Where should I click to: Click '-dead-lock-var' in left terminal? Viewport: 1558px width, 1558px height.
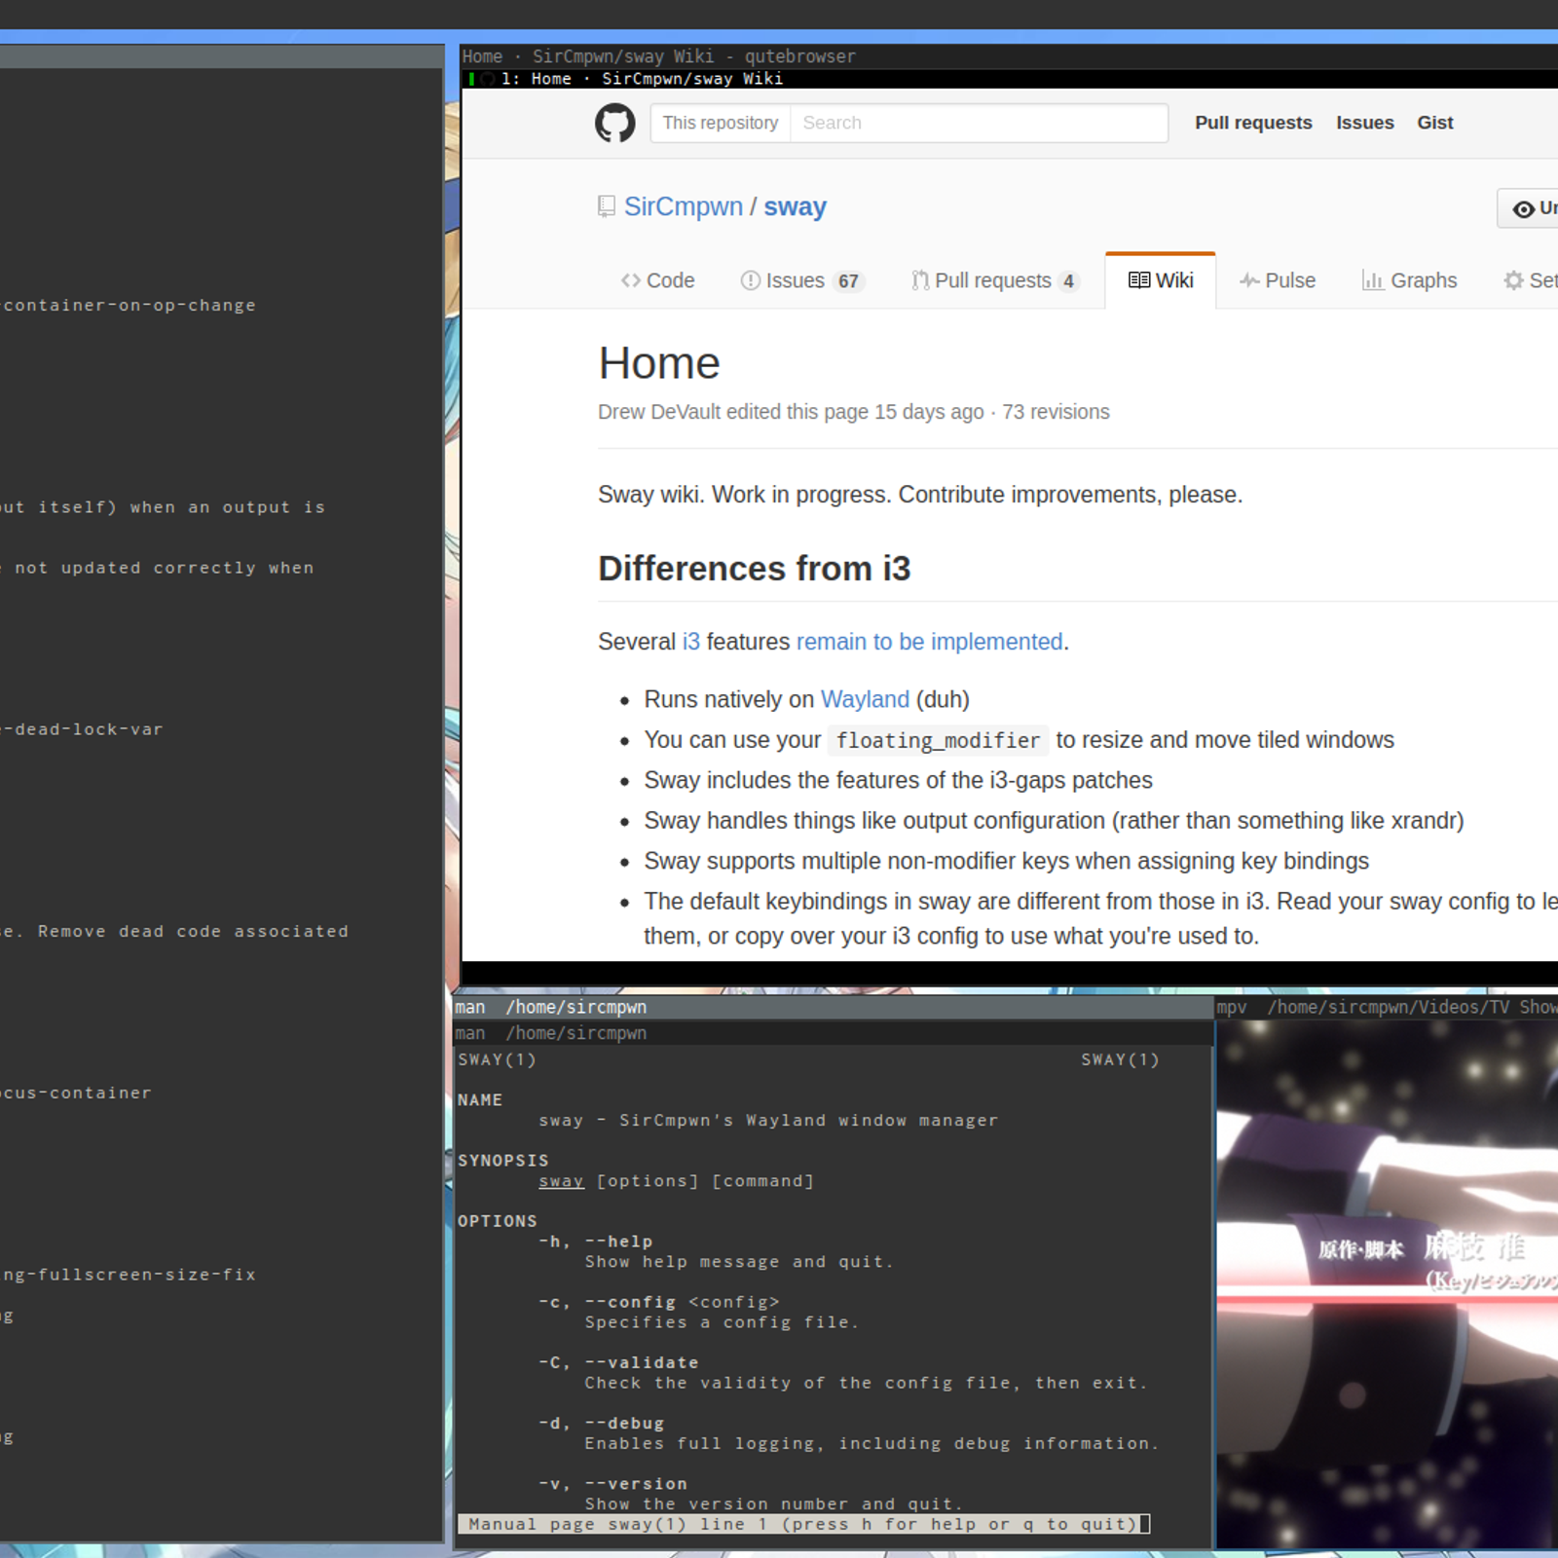(x=82, y=729)
